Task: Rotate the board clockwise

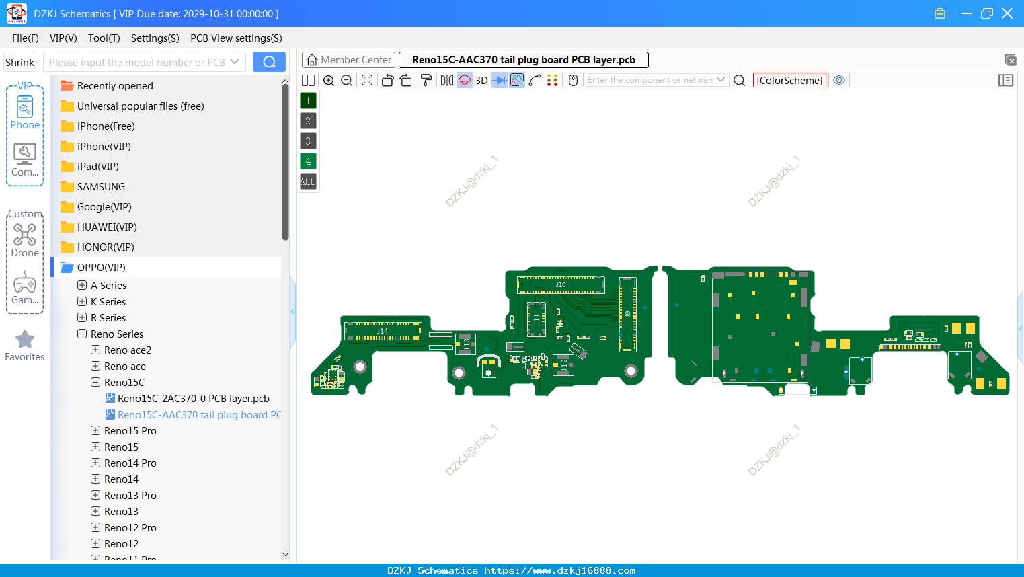Action: [406, 80]
